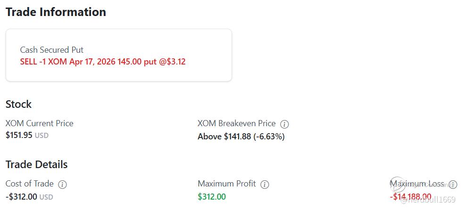
Task: Click the Cash Secured Put strategy label
Action: [52, 49]
